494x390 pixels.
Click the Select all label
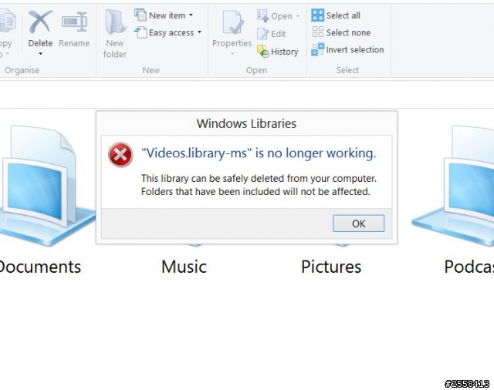tap(343, 15)
